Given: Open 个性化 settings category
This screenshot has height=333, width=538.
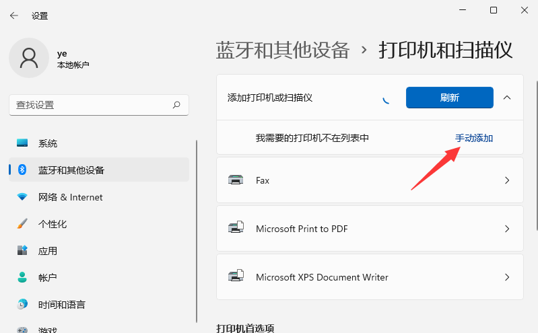Looking at the screenshot, I should (x=99, y=223).
